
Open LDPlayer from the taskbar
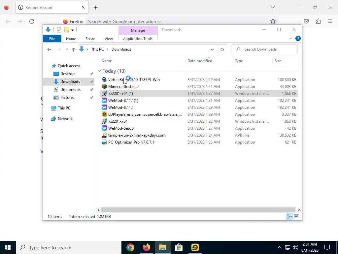195,247
